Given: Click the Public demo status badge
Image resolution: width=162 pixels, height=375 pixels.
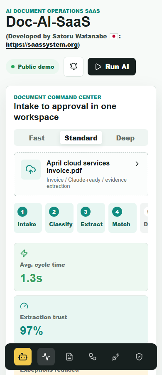Looking at the screenshot, I should (x=32, y=67).
